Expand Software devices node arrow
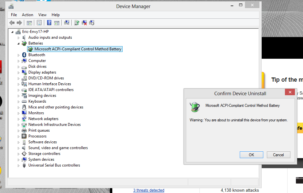This screenshot has height=193, width=303. point(18,142)
